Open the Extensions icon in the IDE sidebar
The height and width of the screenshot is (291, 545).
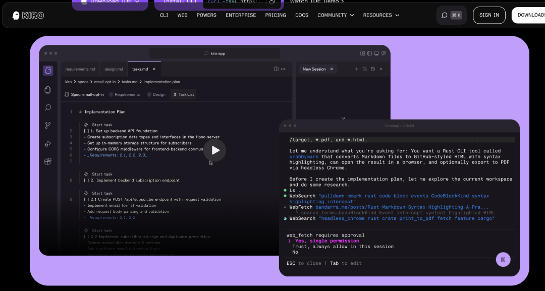tap(48, 161)
